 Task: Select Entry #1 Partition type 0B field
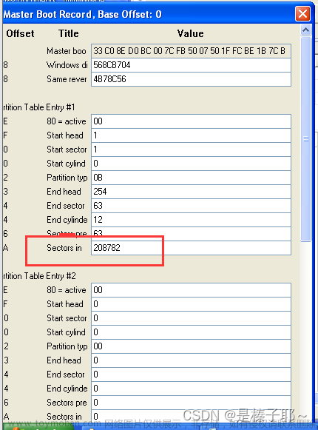click(x=191, y=178)
